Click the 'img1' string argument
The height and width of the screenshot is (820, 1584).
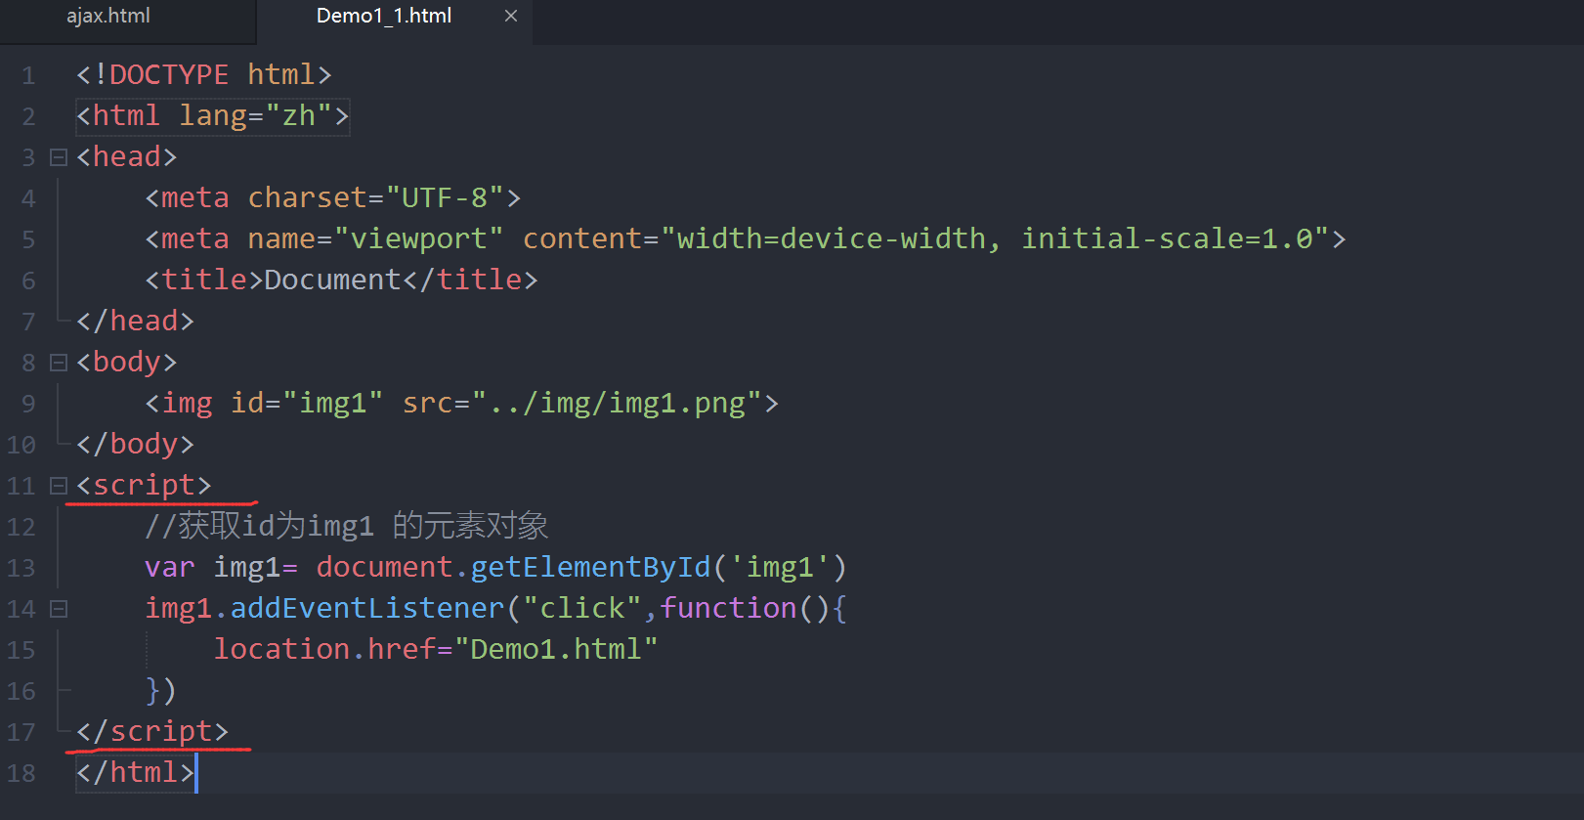click(x=780, y=567)
